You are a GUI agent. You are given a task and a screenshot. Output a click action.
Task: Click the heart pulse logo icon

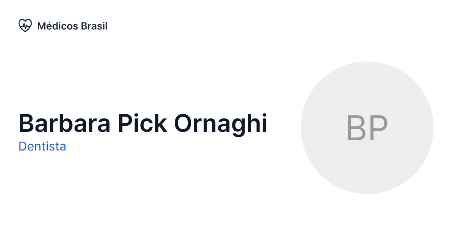click(x=25, y=26)
